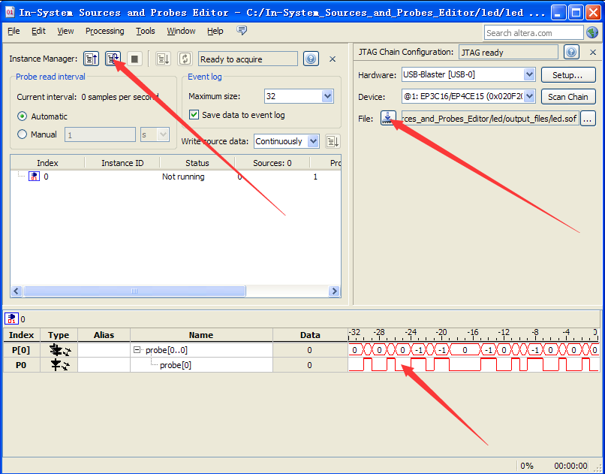Uncheck Save data to event log
Image resolution: width=605 pixels, height=474 pixels.
(194, 115)
